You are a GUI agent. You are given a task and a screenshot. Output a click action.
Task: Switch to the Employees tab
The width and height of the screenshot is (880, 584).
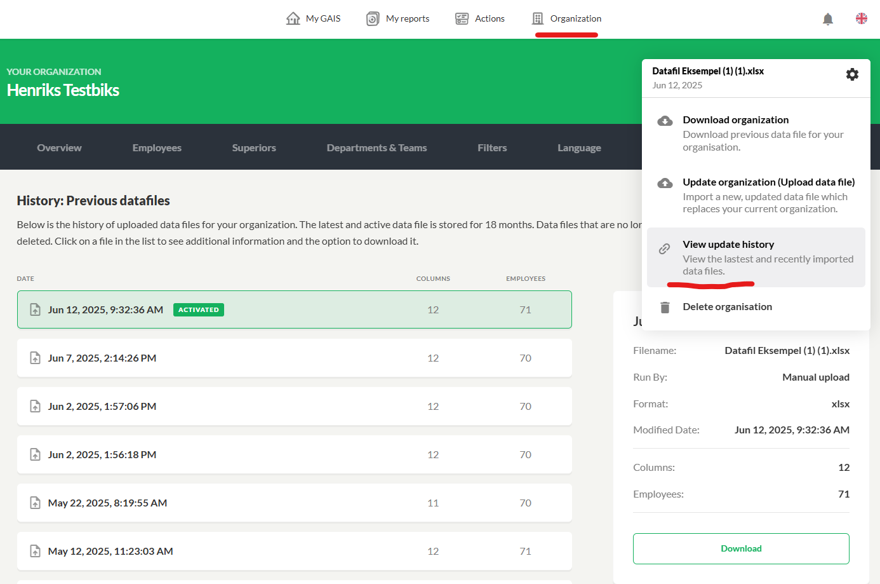[x=157, y=147]
